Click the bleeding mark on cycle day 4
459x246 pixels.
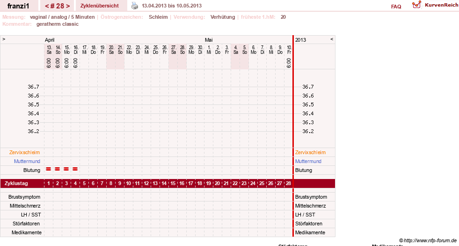[x=75, y=169]
